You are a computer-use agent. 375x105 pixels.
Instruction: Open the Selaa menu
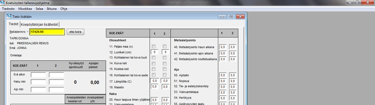click(39, 9)
